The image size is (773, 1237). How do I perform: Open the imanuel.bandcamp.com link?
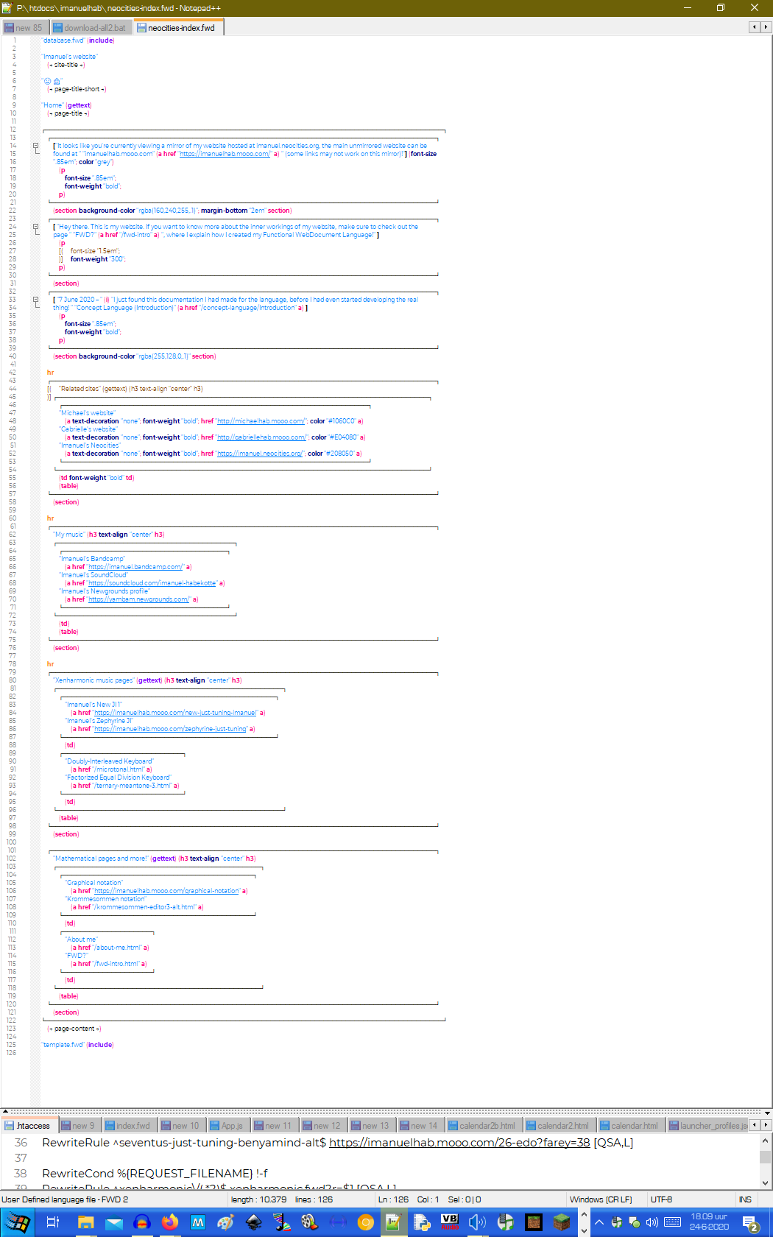[135, 567]
